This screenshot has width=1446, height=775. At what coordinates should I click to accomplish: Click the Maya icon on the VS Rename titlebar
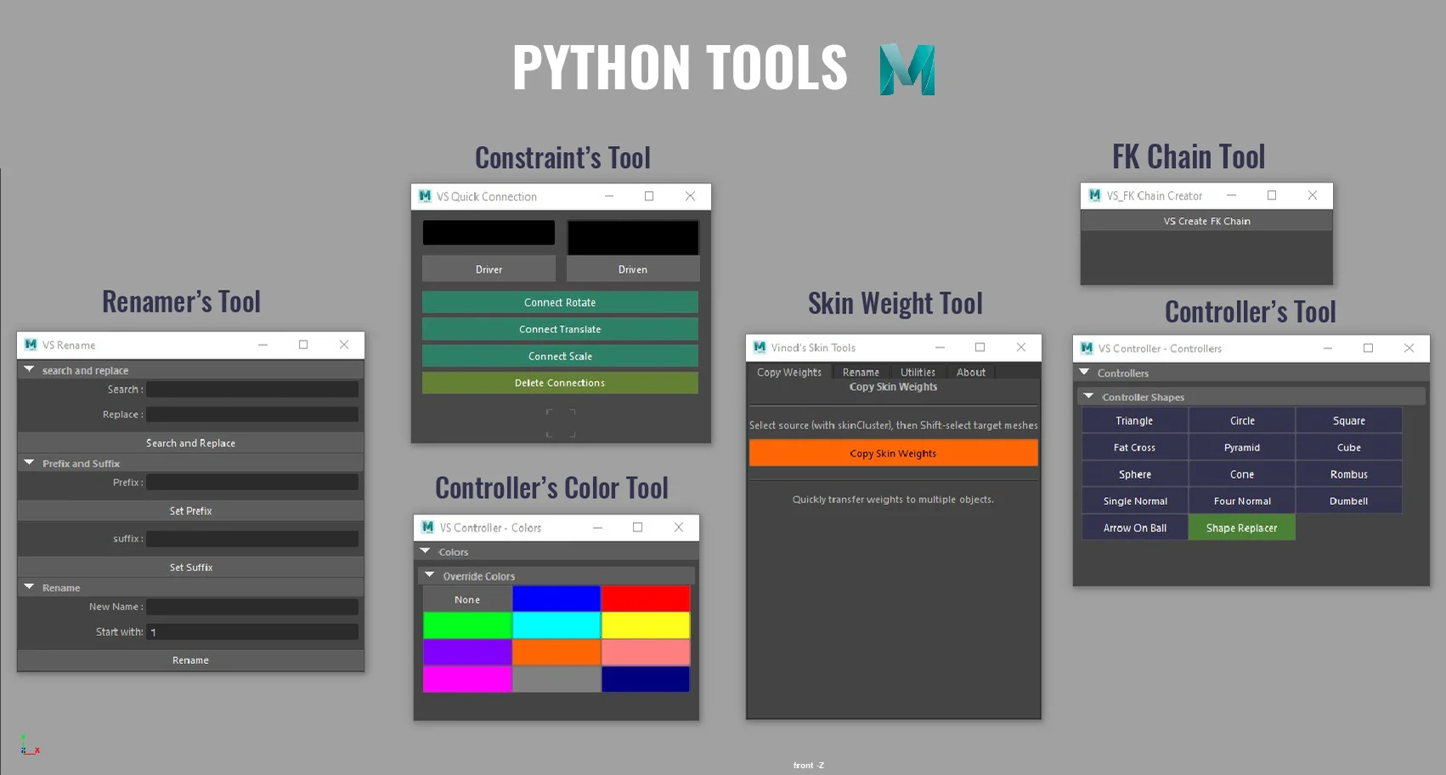pyautogui.click(x=30, y=344)
